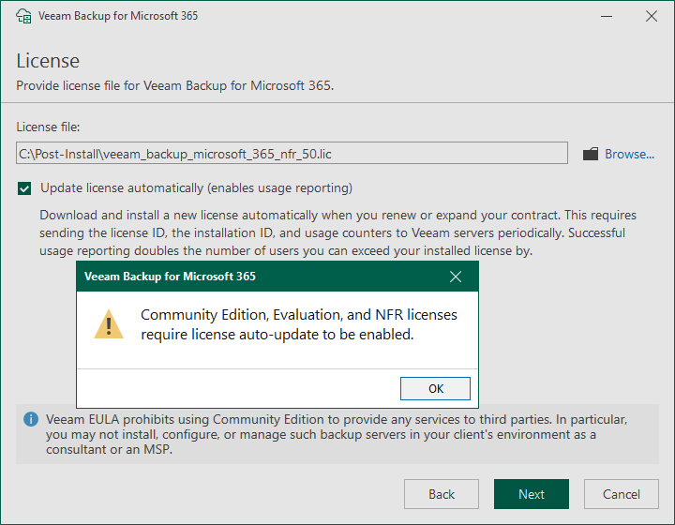Close the Veeam setup wizard window
Viewport: 675px width, 525px height.
[651, 16]
